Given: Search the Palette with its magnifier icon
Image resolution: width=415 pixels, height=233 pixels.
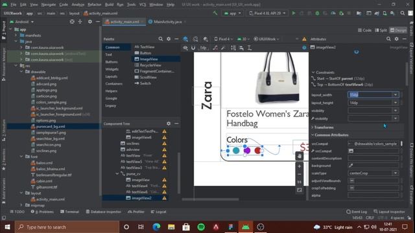Looking at the screenshot, I should coord(160,39).
